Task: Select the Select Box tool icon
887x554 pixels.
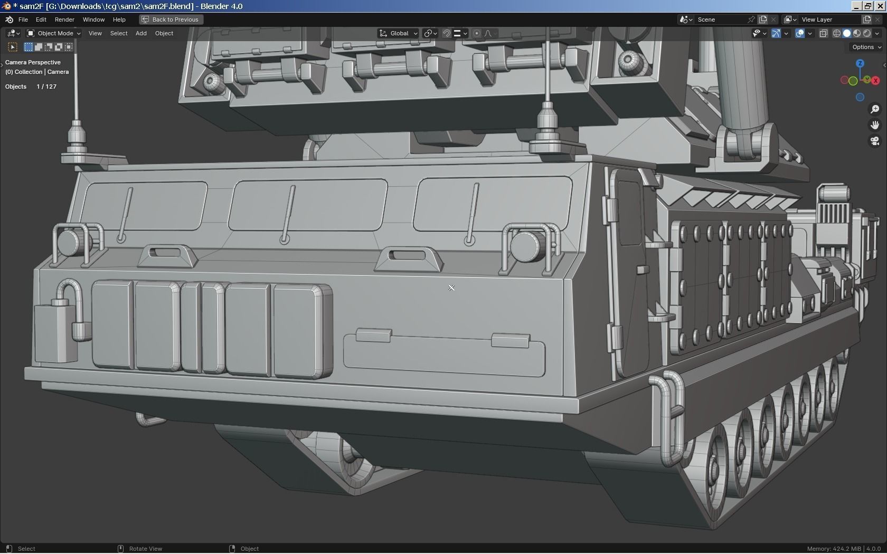Action: click(13, 47)
